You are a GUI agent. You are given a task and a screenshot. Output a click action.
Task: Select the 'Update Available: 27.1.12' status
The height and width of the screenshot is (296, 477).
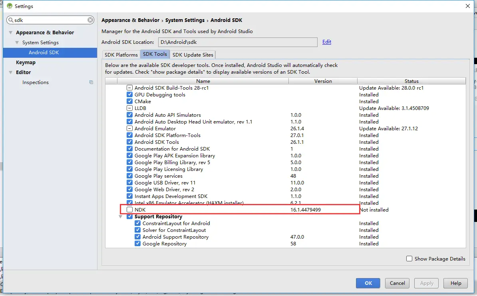(388, 128)
